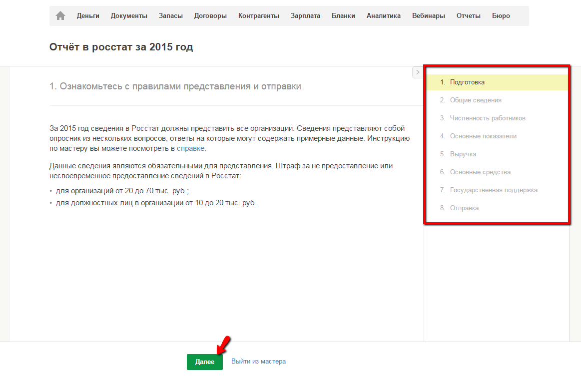Open the Бланки menu

coord(343,16)
